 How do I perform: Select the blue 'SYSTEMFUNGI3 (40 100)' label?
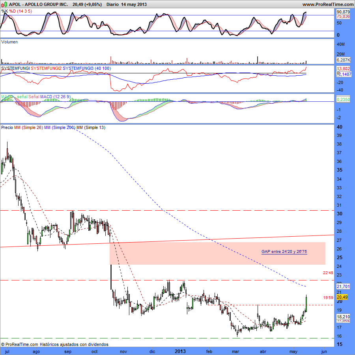[87, 68]
